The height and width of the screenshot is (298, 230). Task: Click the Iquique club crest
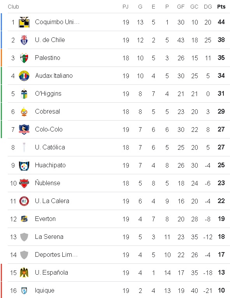(x=24, y=291)
